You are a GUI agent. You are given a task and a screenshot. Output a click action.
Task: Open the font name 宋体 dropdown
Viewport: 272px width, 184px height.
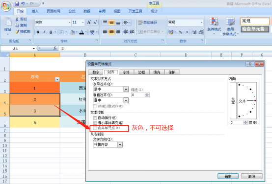[69, 23]
